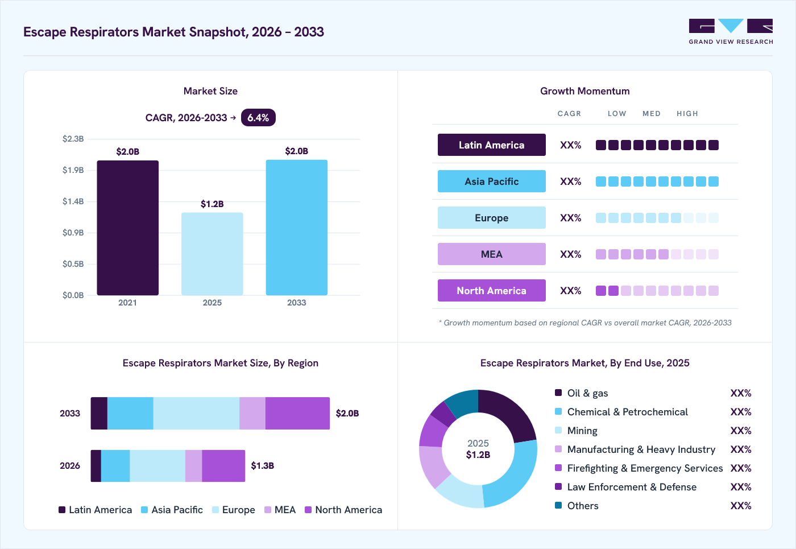Click the Manufacturing & Heavy Industry legend swatch
This screenshot has width=796, height=549.
coord(558,449)
